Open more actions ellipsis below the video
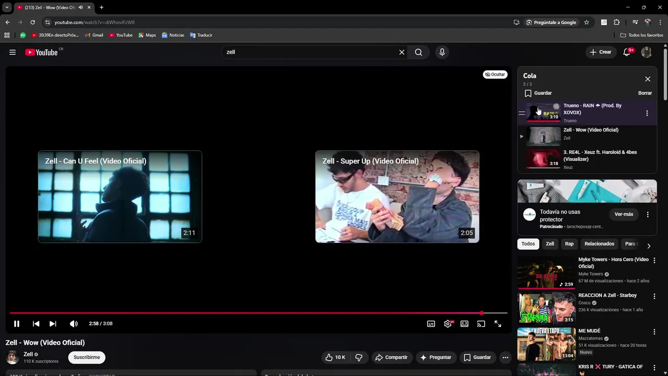Viewport: 668px width, 376px height. point(505,357)
